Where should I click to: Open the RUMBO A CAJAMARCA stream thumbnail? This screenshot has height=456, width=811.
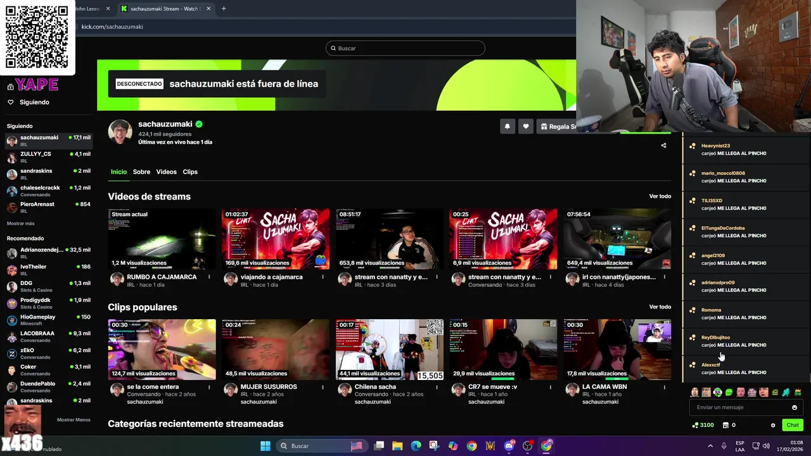click(162, 239)
